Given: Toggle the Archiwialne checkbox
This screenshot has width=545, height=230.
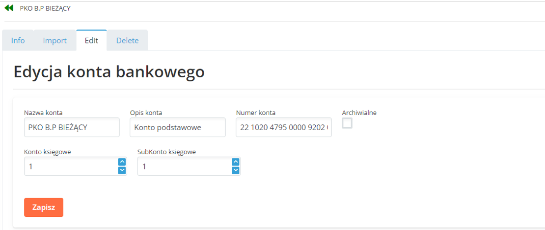Looking at the screenshot, I should pyautogui.click(x=347, y=123).
